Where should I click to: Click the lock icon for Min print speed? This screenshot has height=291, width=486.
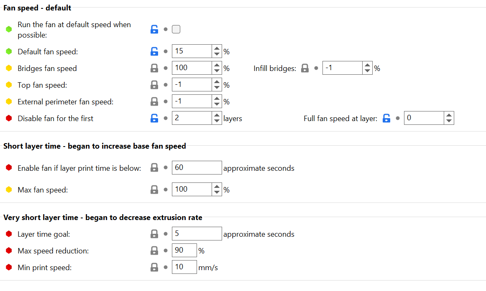pos(154,267)
